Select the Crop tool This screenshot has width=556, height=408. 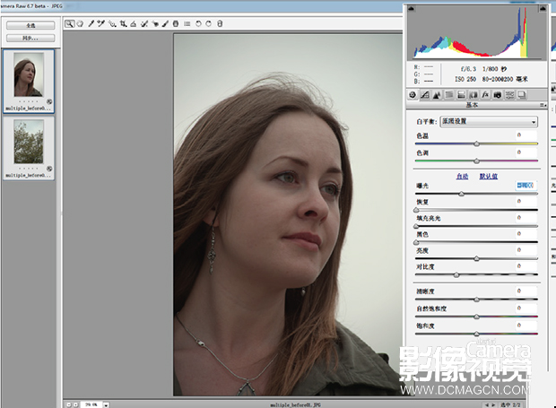(x=123, y=23)
